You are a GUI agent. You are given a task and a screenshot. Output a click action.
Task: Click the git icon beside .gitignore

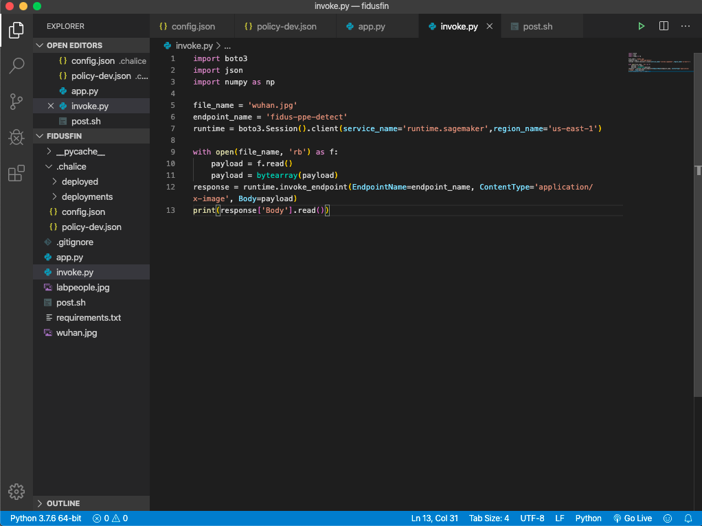(x=48, y=242)
